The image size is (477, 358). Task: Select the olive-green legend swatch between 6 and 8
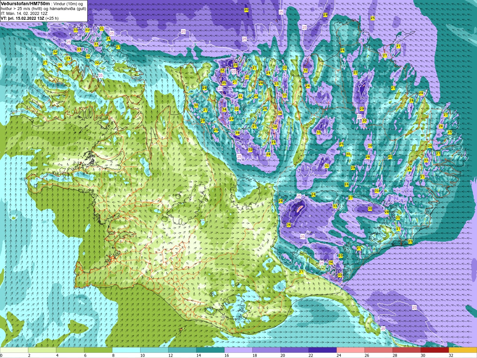click(98, 350)
